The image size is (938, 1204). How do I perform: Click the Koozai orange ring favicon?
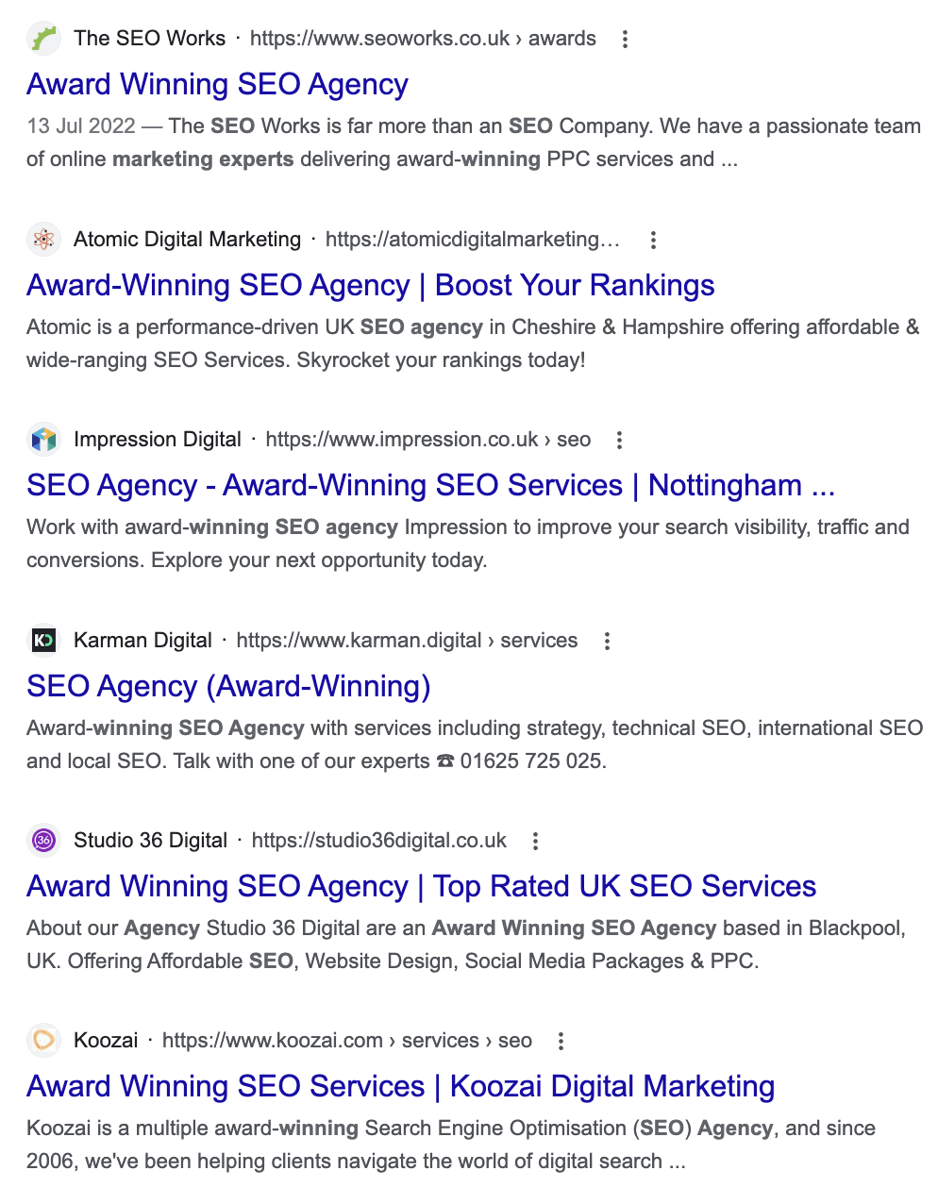[43, 1041]
